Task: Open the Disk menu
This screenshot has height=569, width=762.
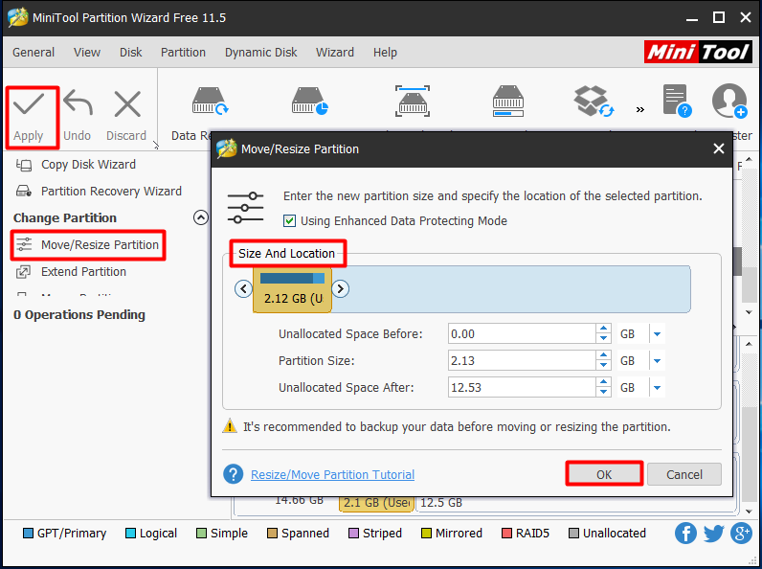Action: pyautogui.click(x=131, y=52)
